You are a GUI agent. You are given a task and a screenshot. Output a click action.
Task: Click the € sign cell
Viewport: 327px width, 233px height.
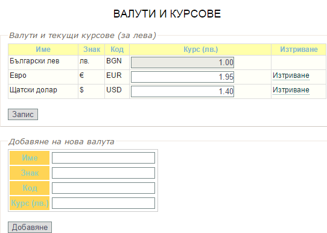[92, 77]
